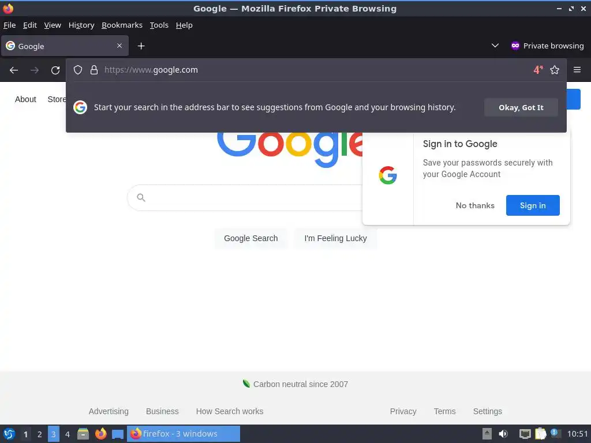This screenshot has width=591, height=443.
Task: Open the View menu
Action: pyautogui.click(x=53, y=25)
